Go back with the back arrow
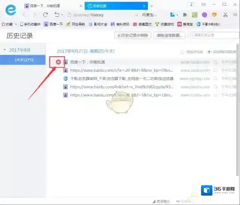This screenshot has height=205, width=240. tap(24, 15)
